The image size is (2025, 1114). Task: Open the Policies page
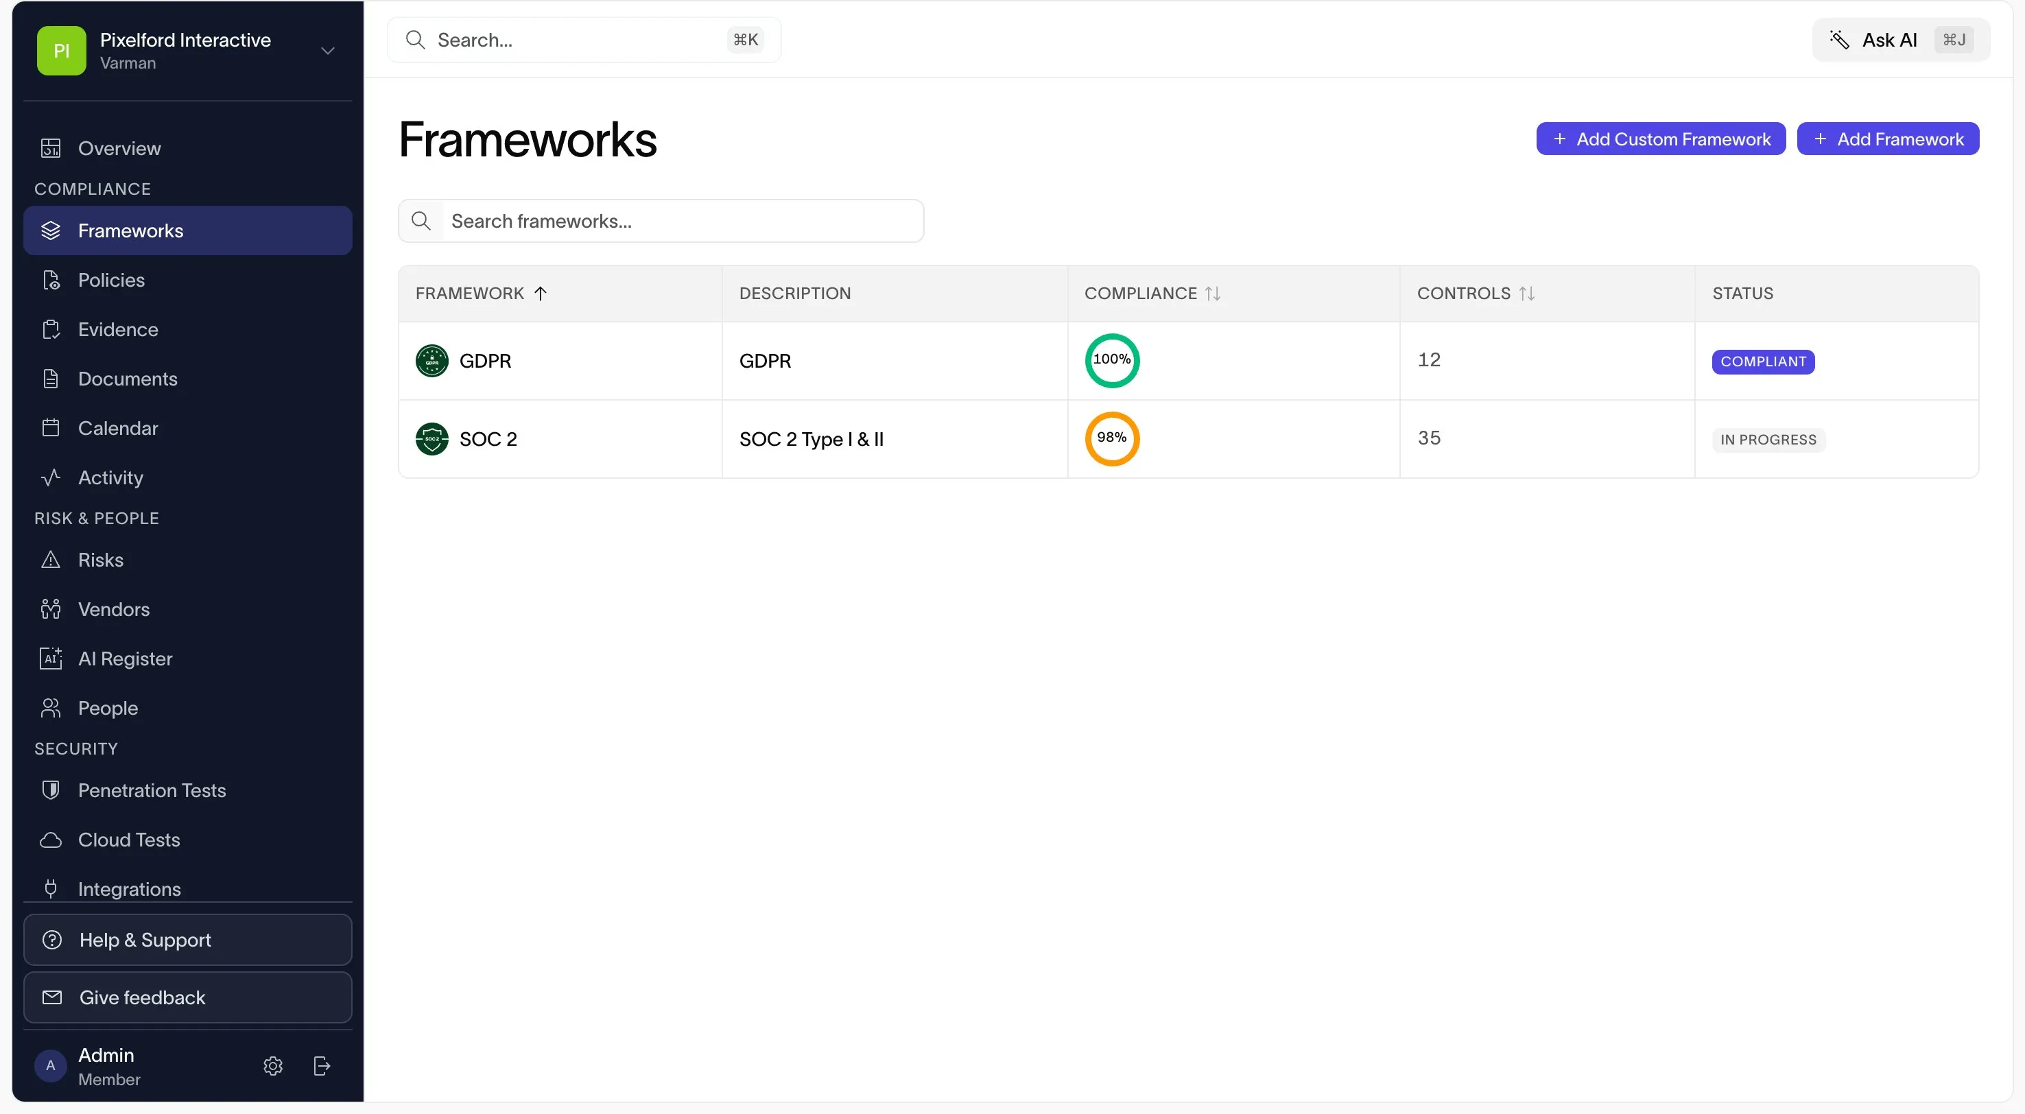click(x=188, y=280)
